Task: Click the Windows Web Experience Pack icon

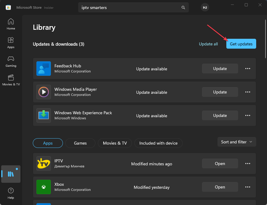Action: (x=44, y=115)
